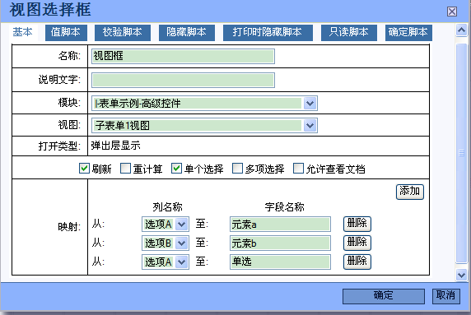Click the 添加 button
This screenshot has height=315, width=471.
pos(410,192)
